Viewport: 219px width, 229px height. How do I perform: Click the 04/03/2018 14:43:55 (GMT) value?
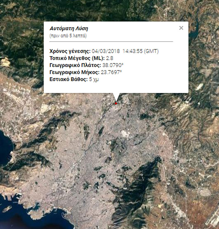[x=125, y=51]
